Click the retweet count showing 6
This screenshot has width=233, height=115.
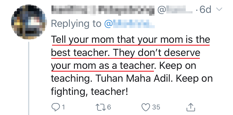[x=109, y=107]
